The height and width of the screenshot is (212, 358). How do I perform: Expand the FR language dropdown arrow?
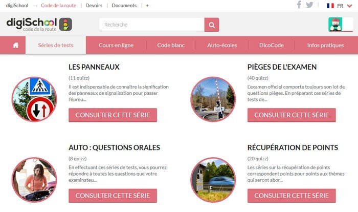coord(349,6)
